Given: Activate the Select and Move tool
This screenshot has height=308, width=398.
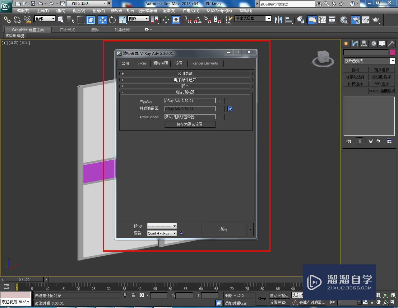Looking at the screenshot, I should pyautogui.click(x=102, y=20).
